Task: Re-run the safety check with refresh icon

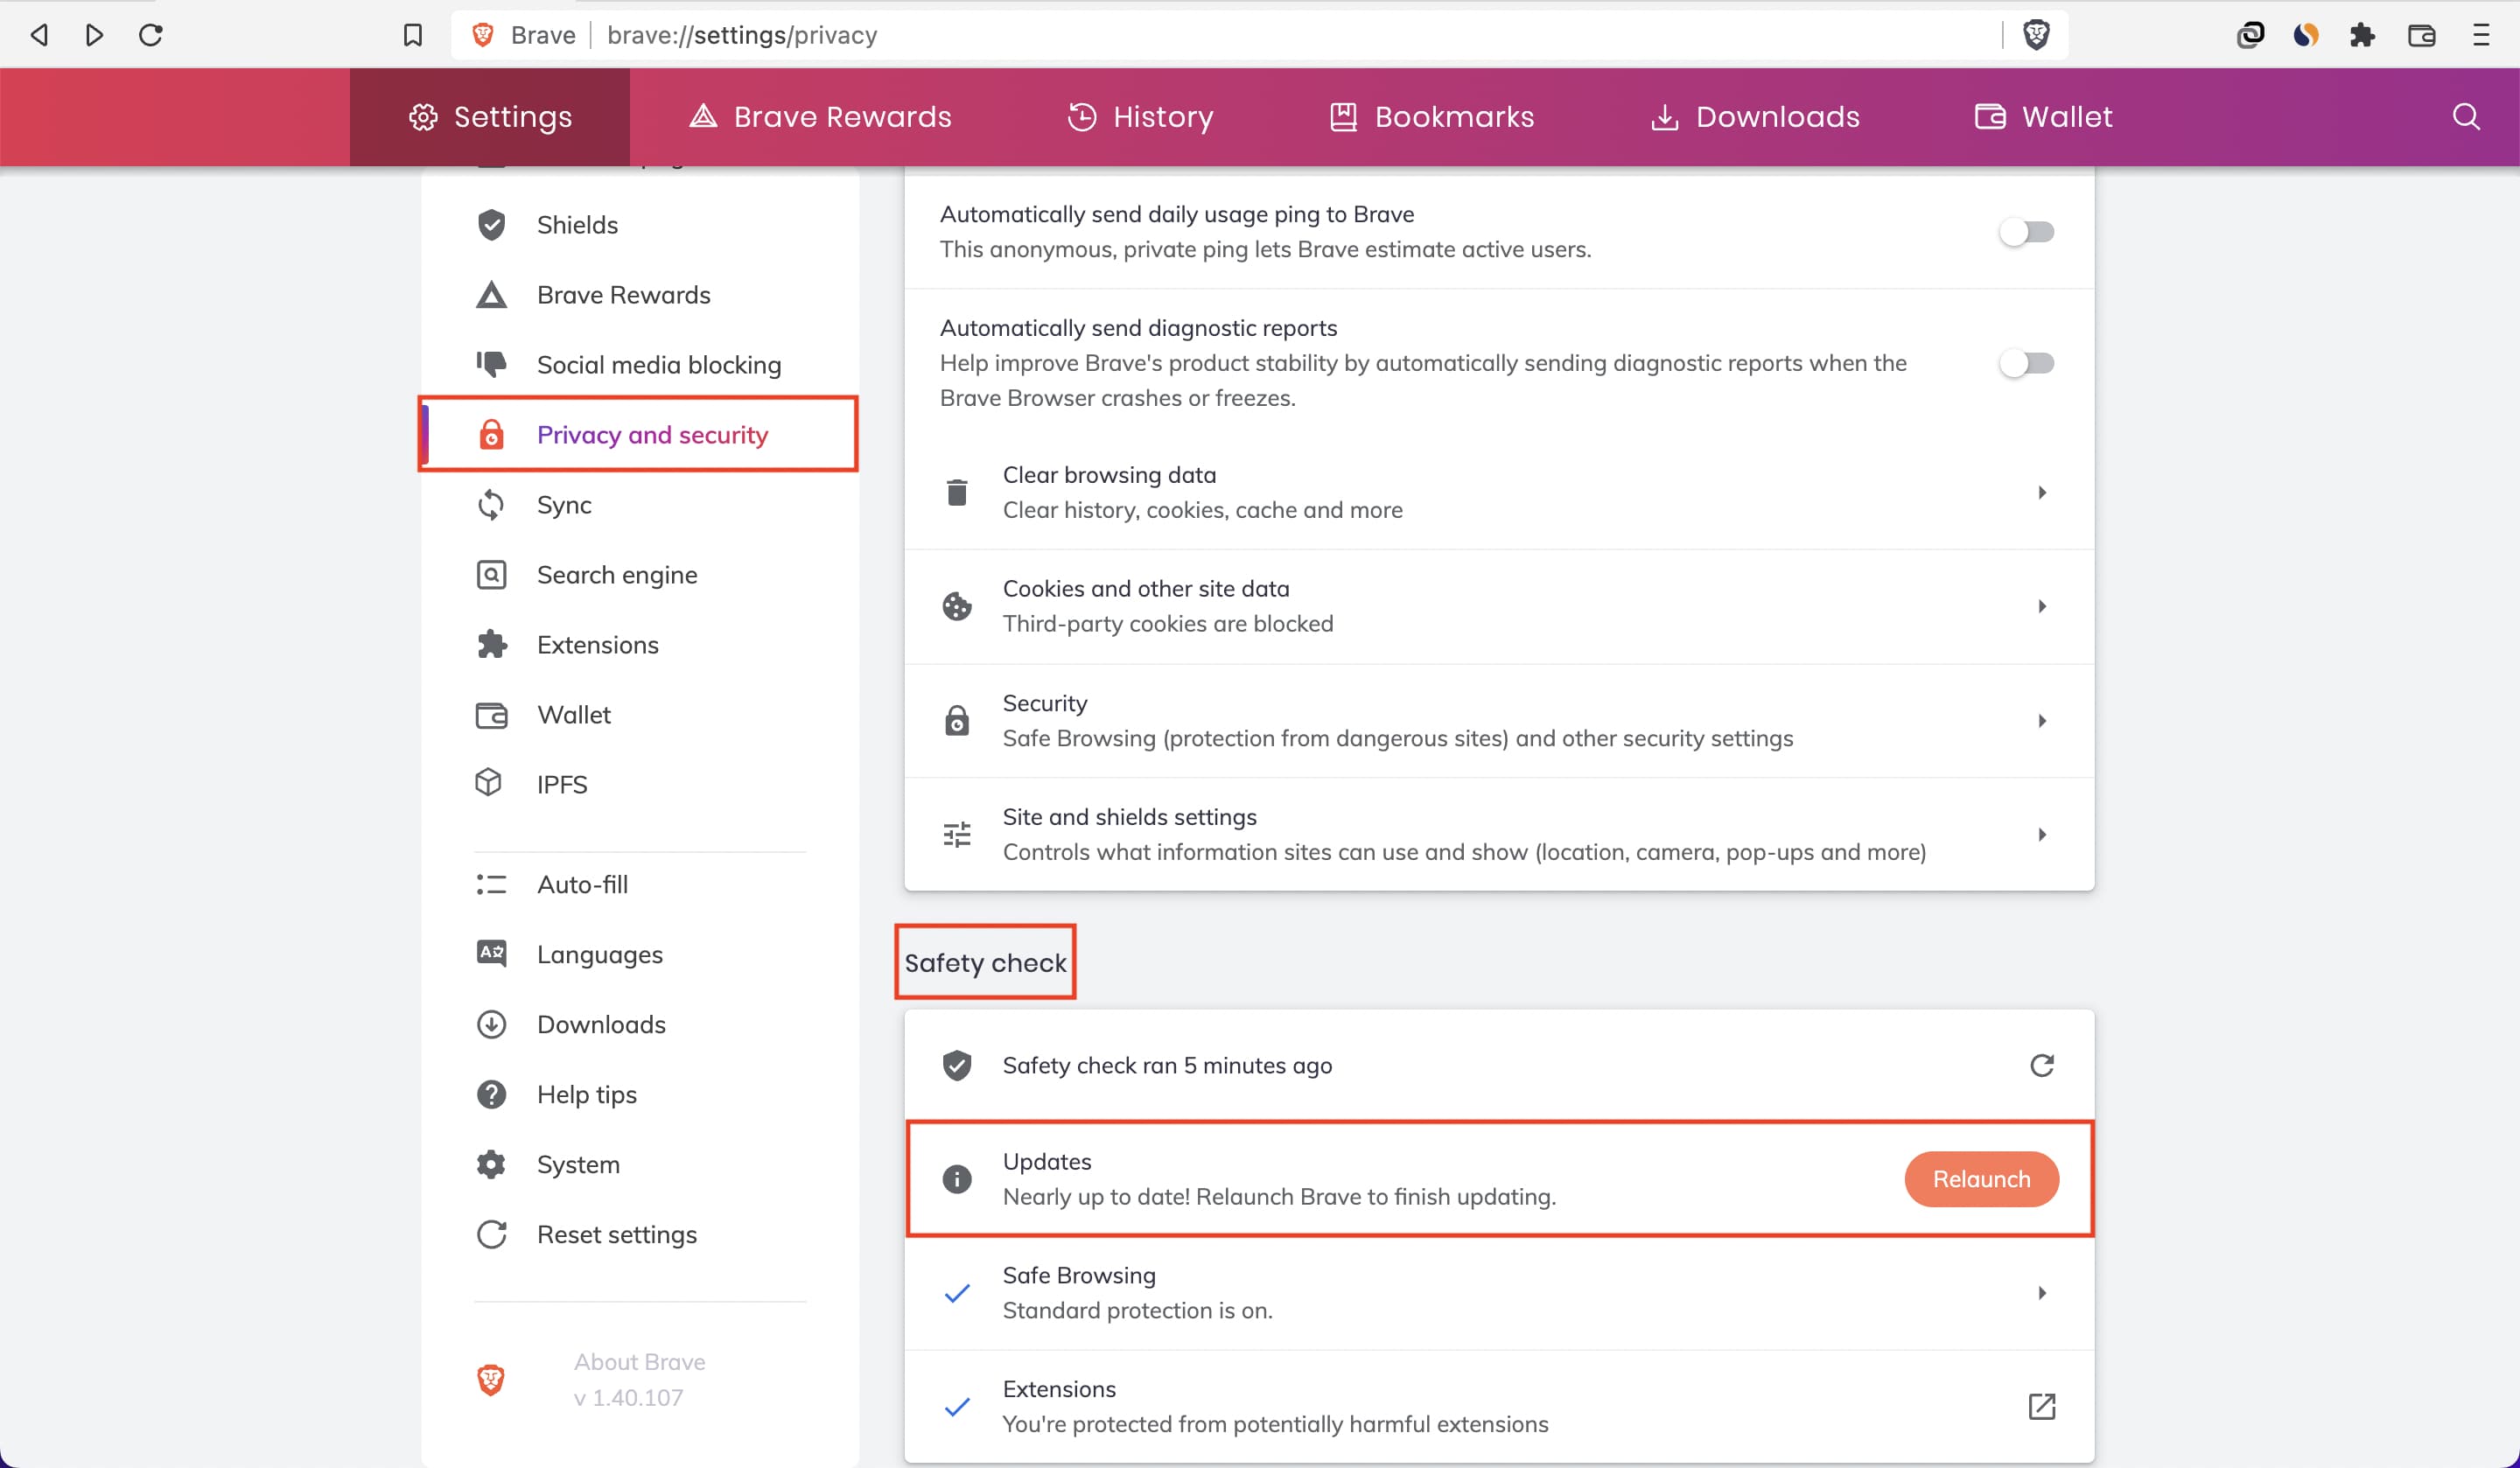Action: point(2042,1065)
